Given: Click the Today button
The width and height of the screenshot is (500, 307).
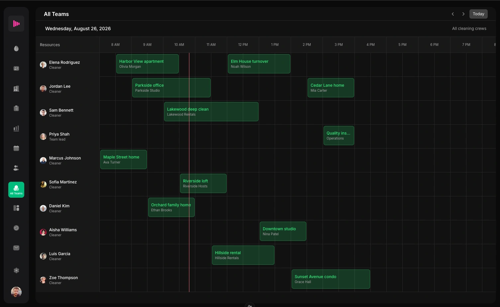Looking at the screenshot, I should [x=478, y=14].
